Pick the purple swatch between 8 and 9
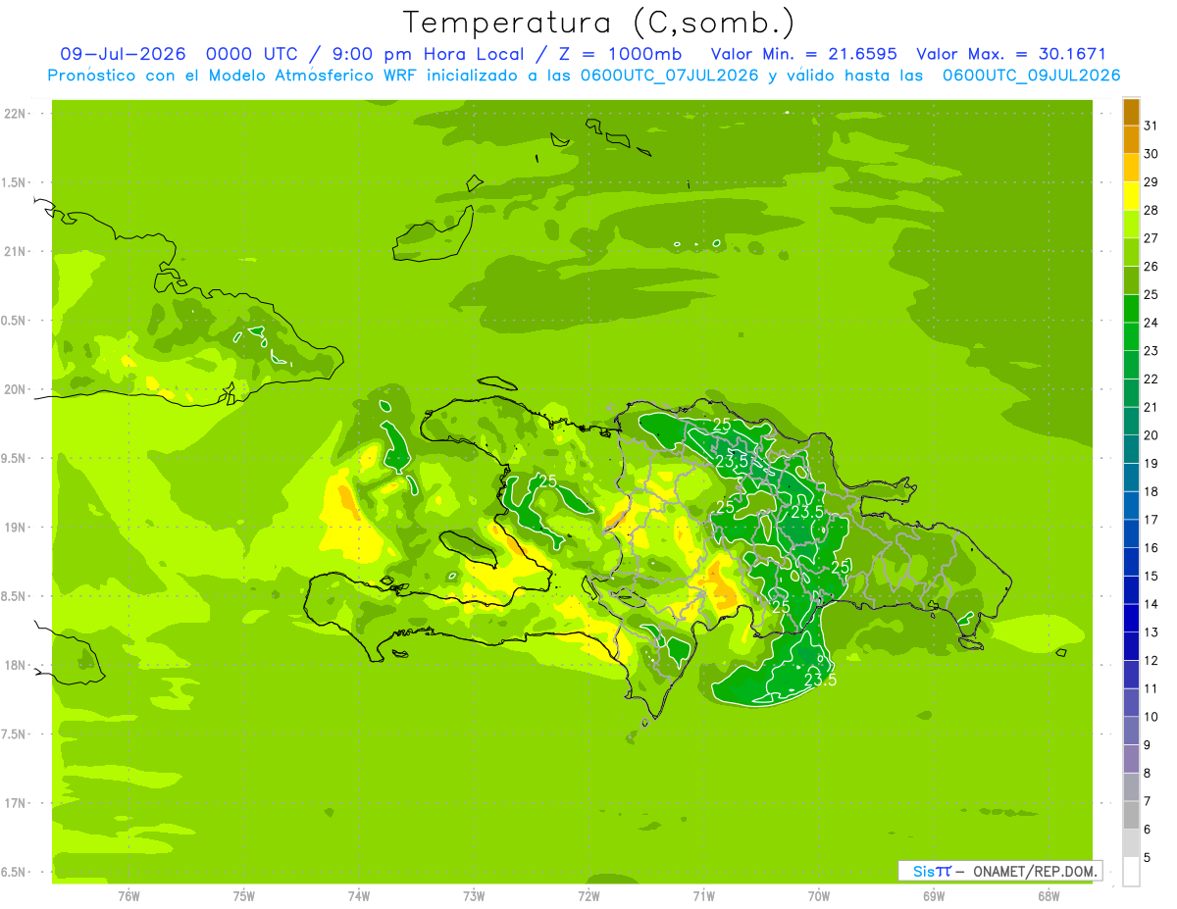 [1131, 759]
